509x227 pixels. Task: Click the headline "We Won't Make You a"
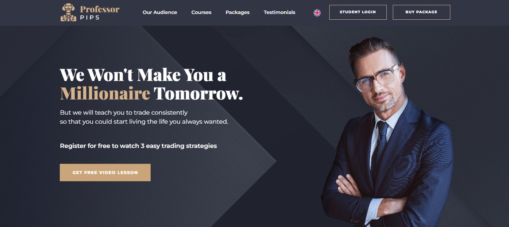(143, 75)
